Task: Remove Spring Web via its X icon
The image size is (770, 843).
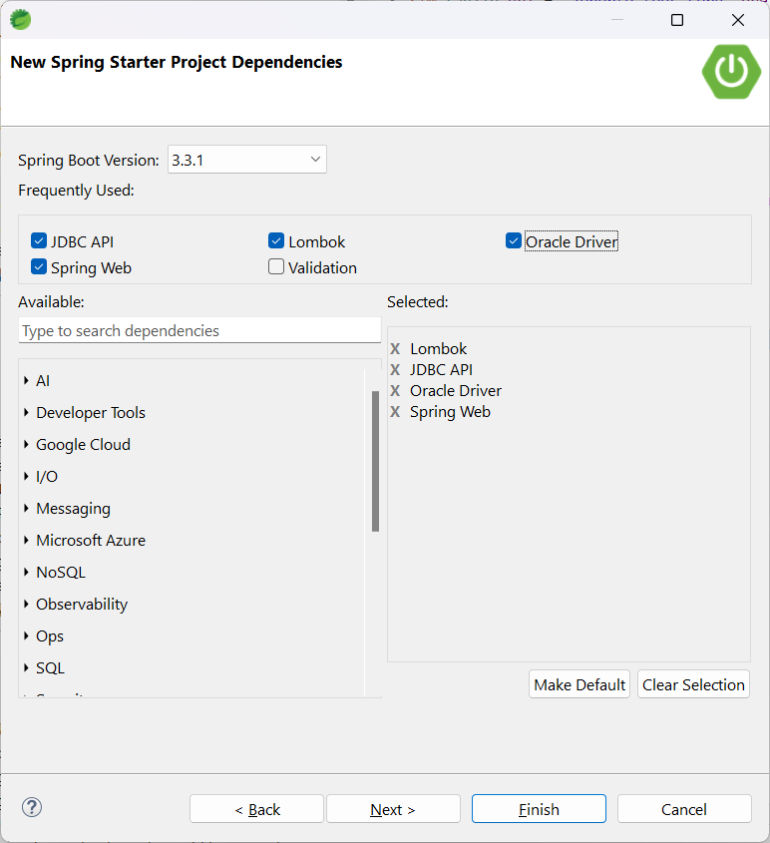Action: point(395,412)
